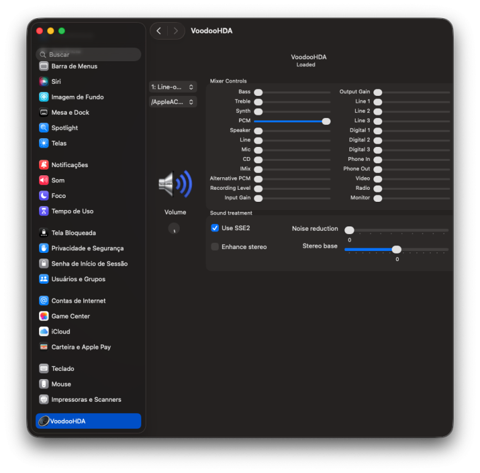Open Telas display icon

(x=44, y=143)
